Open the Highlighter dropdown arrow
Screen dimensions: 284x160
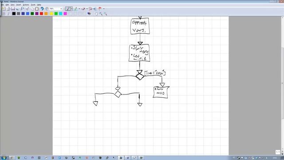(79, 9)
